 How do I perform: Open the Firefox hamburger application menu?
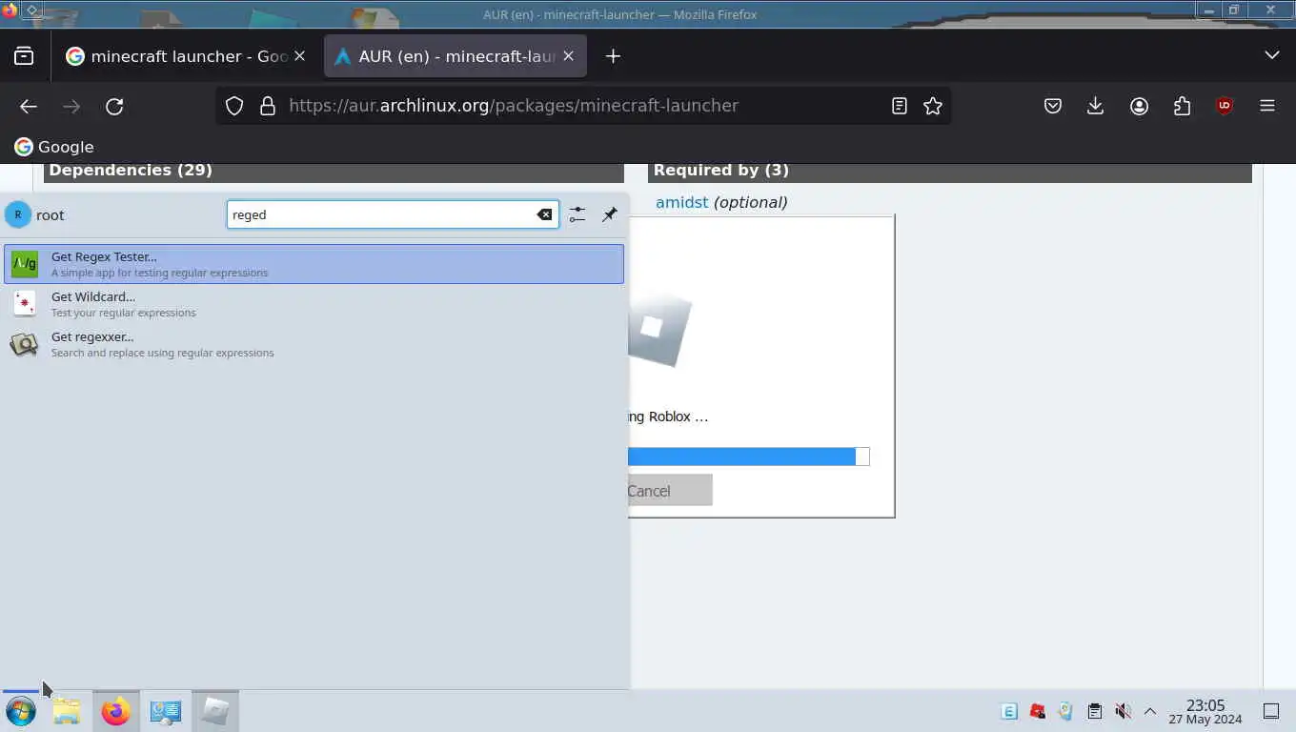coord(1267,106)
